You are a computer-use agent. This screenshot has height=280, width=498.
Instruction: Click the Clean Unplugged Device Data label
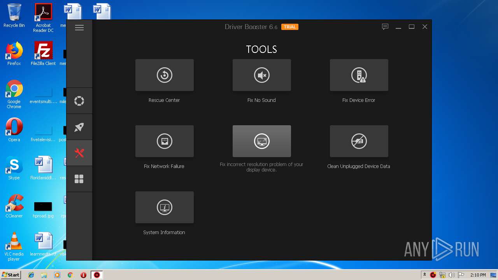click(x=359, y=166)
